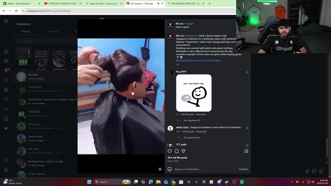The width and height of the screenshot is (331, 186).
Task: Save the post with bookmark icon
Action: [246, 151]
